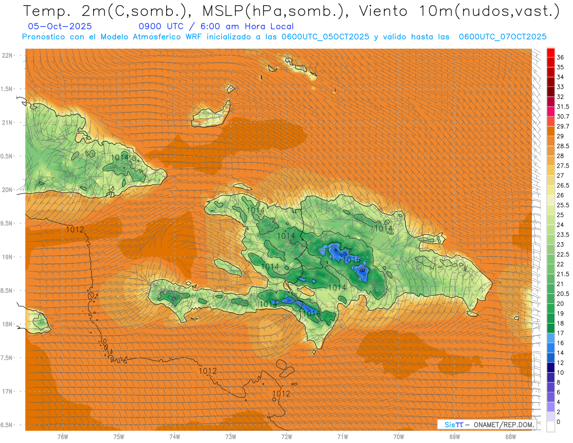
Task: Click the legend value 36
Action: click(x=561, y=57)
